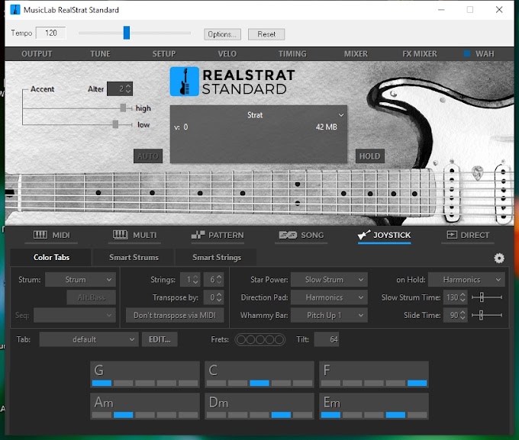
Task: Toggle first segment under G chord
Action: [102, 383]
